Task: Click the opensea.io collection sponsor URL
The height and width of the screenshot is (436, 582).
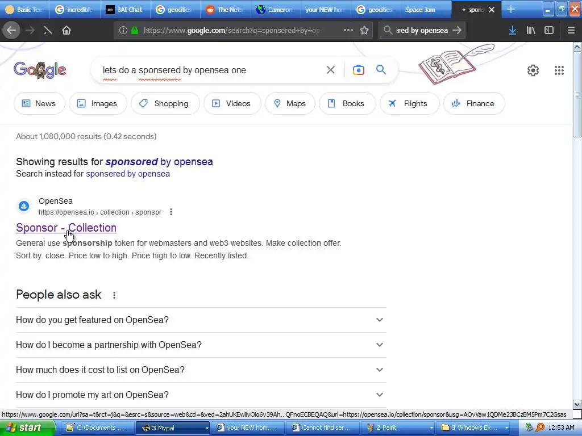Action: (100, 212)
